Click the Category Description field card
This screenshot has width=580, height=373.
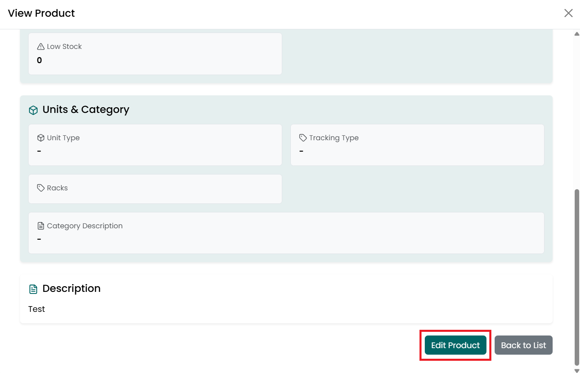(x=286, y=233)
